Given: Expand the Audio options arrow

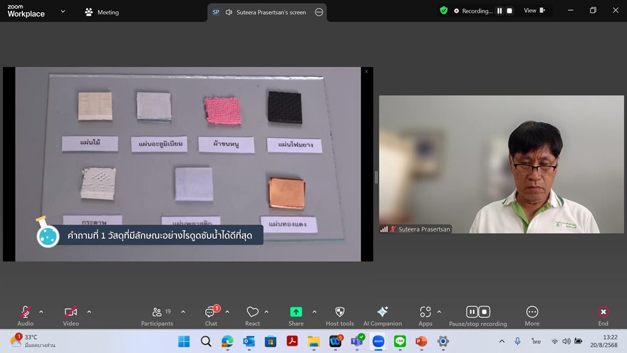Looking at the screenshot, I should click(x=41, y=312).
